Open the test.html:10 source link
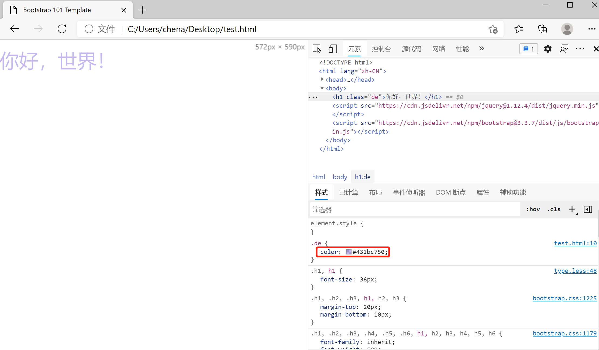This screenshot has width=599, height=350. [575, 243]
